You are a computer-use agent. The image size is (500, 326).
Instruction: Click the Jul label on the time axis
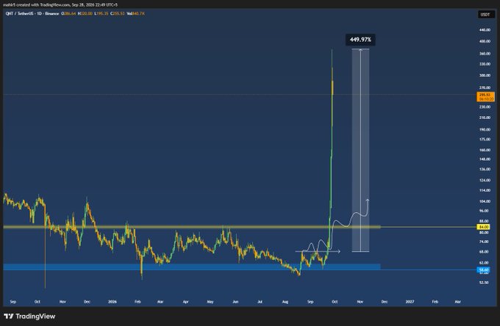(x=260, y=302)
